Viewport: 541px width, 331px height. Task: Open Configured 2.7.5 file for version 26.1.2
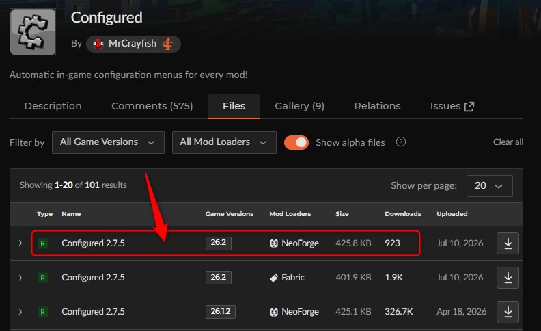[x=93, y=312]
